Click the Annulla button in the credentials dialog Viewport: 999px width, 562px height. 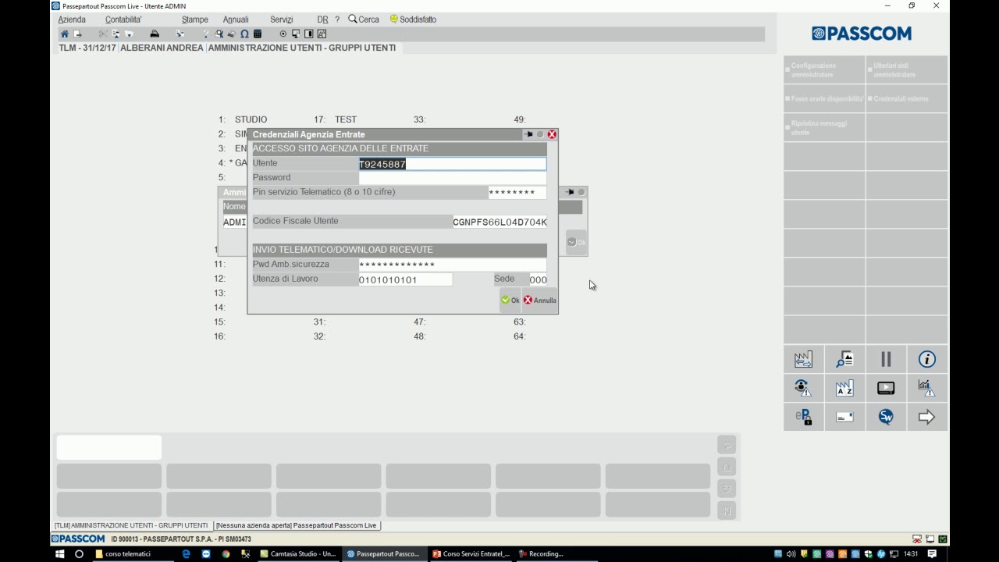540,301
